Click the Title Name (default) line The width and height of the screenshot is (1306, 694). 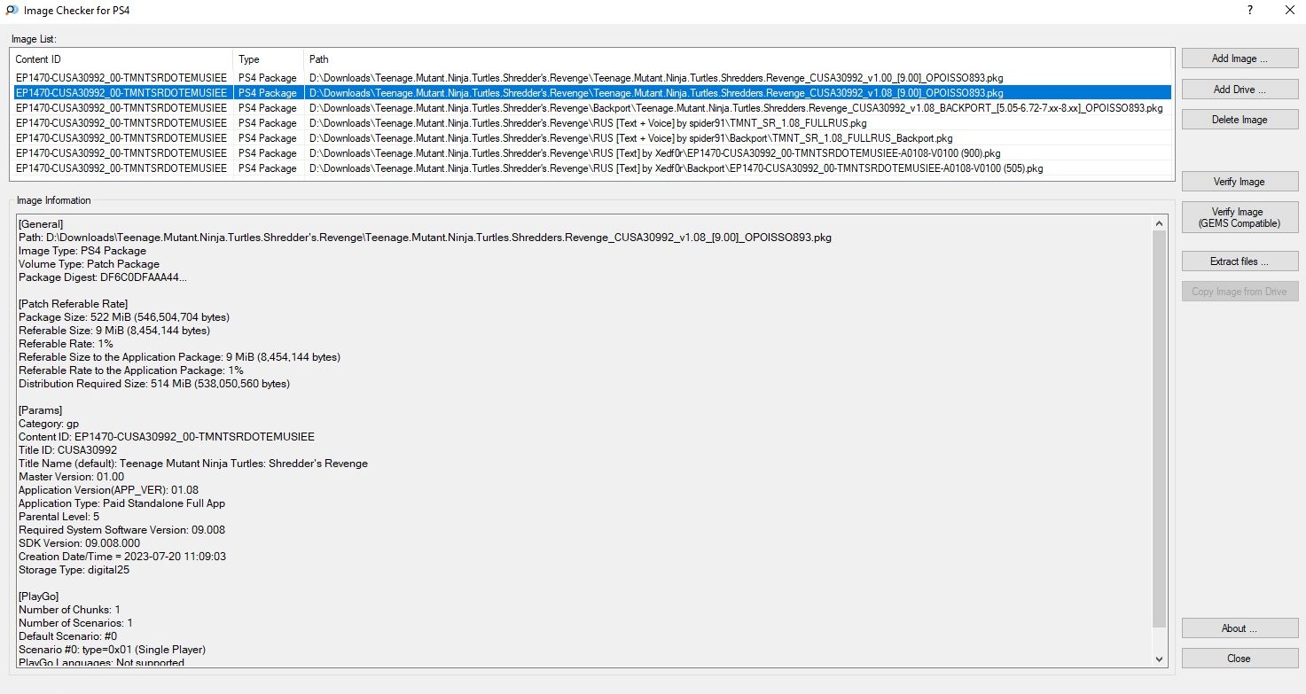point(193,464)
